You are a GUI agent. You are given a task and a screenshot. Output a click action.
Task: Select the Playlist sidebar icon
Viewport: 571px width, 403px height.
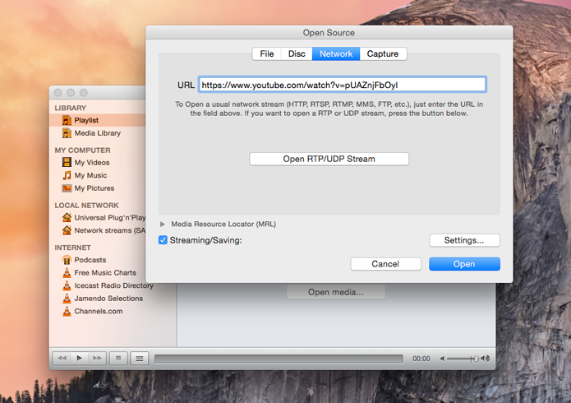67,120
